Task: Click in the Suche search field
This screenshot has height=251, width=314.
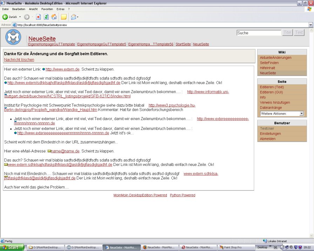Action: pos(259,33)
